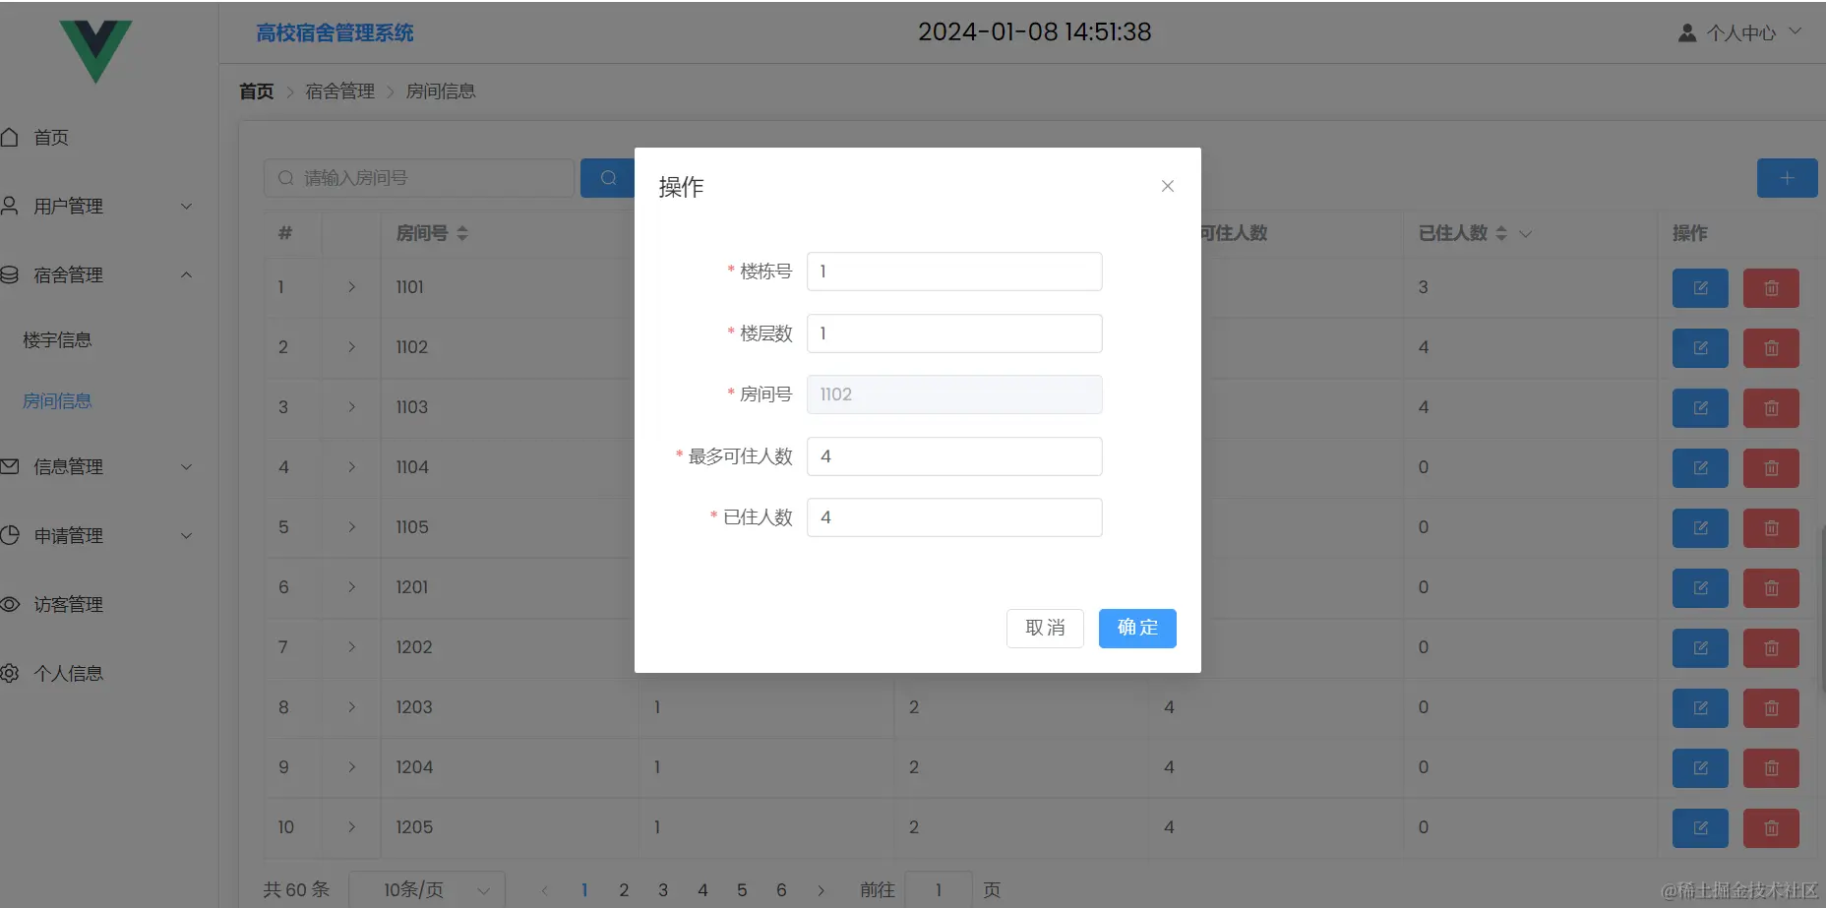Screen dimensions: 1826x908
Task: Go to page 6 of results
Action: point(781,890)
